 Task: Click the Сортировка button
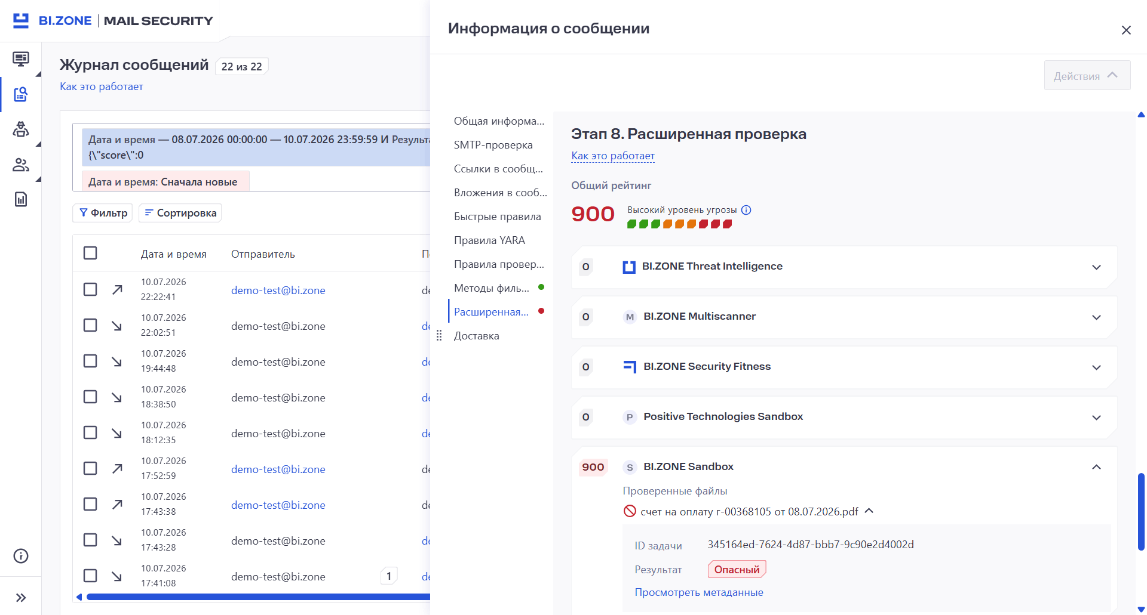[x=180, y=213]
